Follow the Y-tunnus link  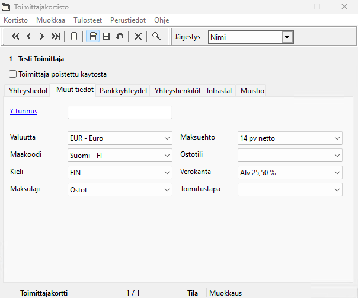click(24, 111)
